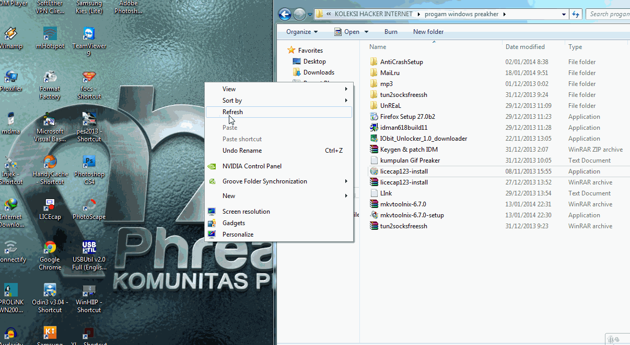
Task: Choose Gadgets from the context menu
Action: coord(279,223)
